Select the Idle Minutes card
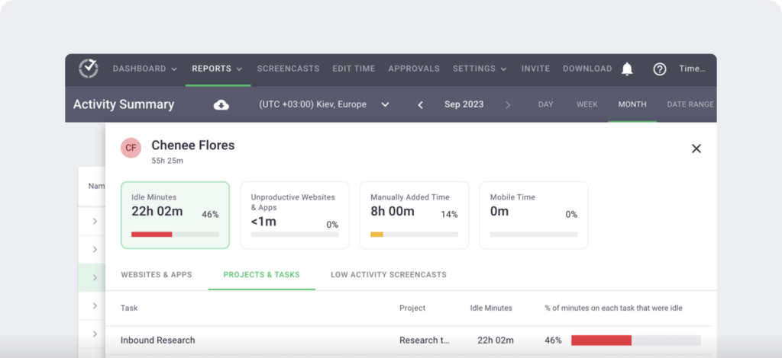Screen dimensions: 782x358 175,215
